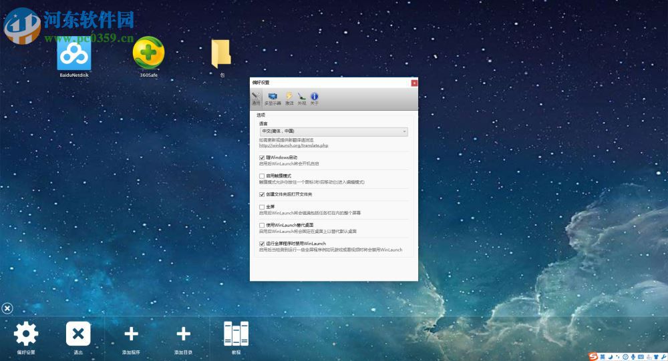Launch the 360Safe app icon
The image size is (668, 361).
[148, 53]
